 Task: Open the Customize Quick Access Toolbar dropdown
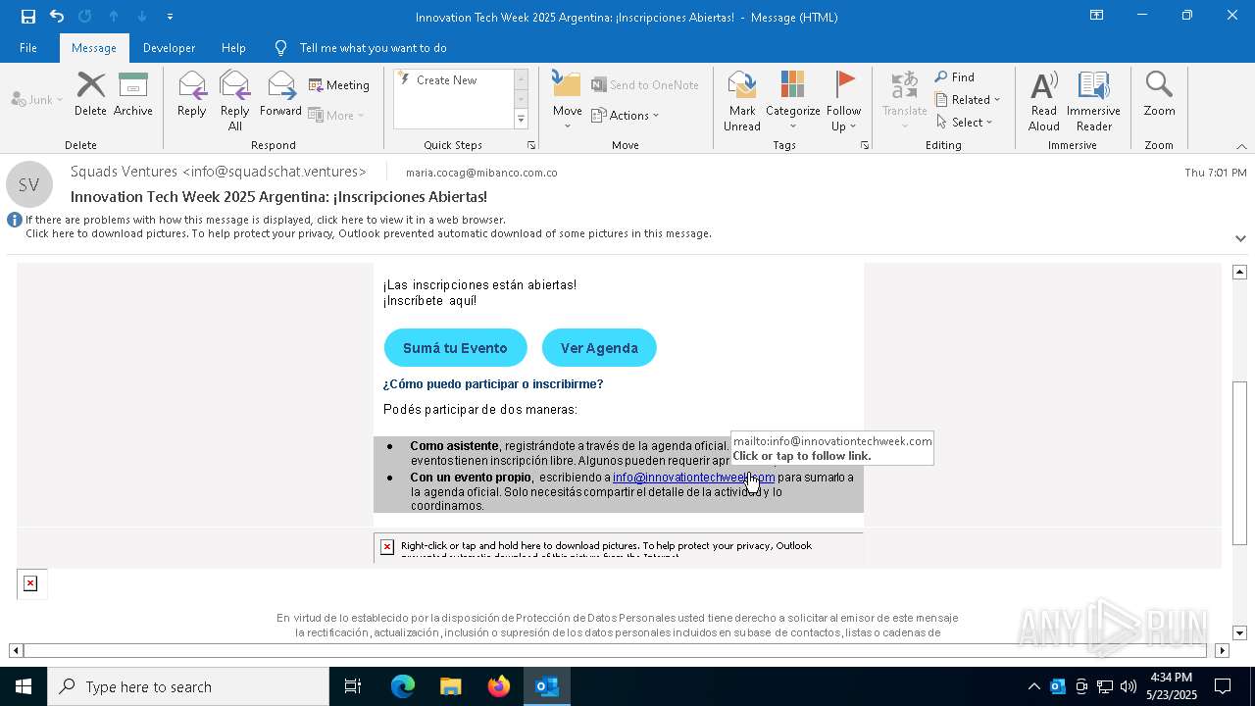coord(170,17)
